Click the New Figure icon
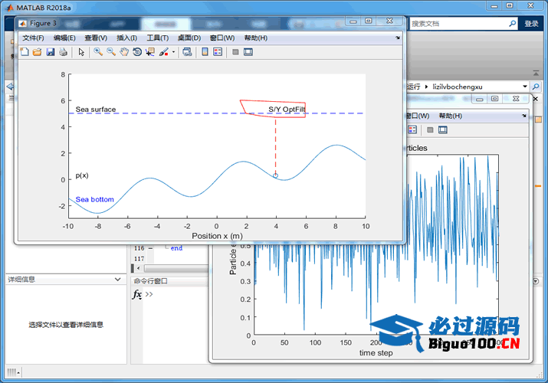 click(25, 52)
